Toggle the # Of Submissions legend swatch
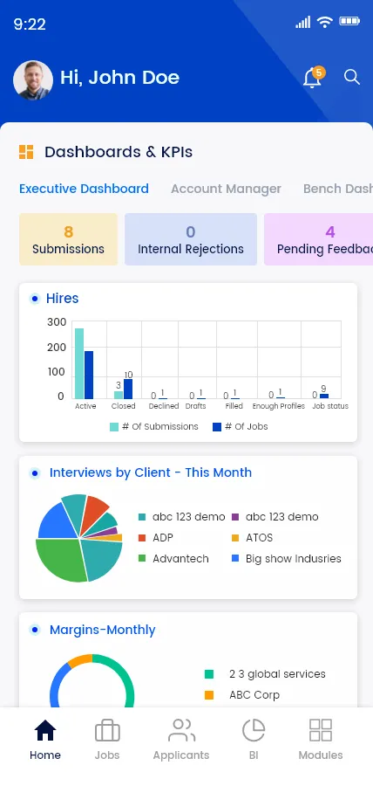Image resolution: width=373 pixels, height=786 pixels. [114, 427]
